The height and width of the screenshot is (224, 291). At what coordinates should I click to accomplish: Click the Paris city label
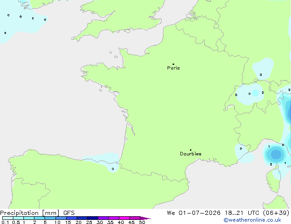click(x=173, y=68)
